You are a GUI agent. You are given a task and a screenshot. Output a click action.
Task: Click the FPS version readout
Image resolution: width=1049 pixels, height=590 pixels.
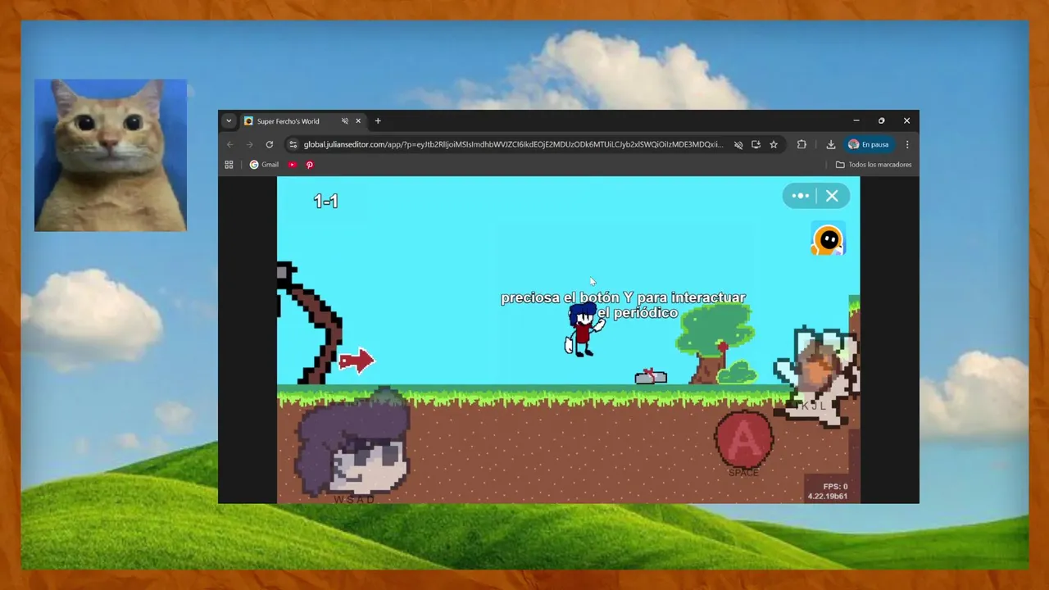click(828, 491)
